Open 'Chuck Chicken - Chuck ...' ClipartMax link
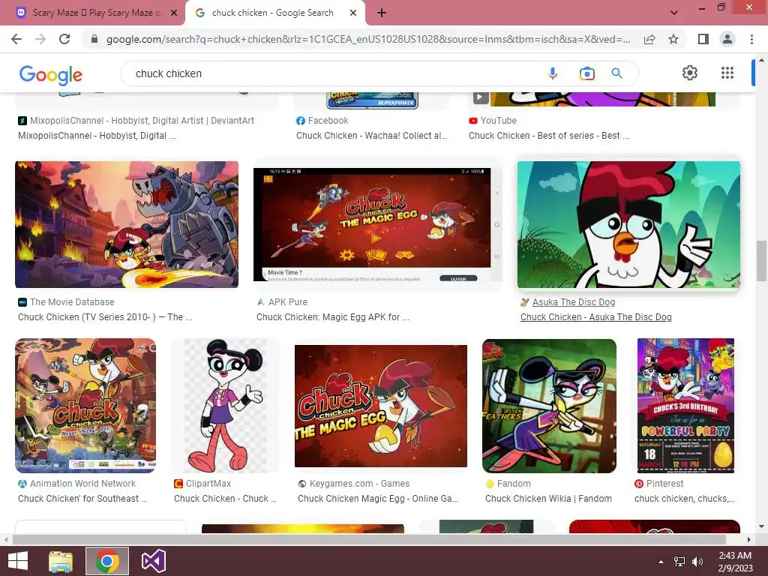Image resolution: width=768 pixels, height=576 pixels. coord(225,499)
